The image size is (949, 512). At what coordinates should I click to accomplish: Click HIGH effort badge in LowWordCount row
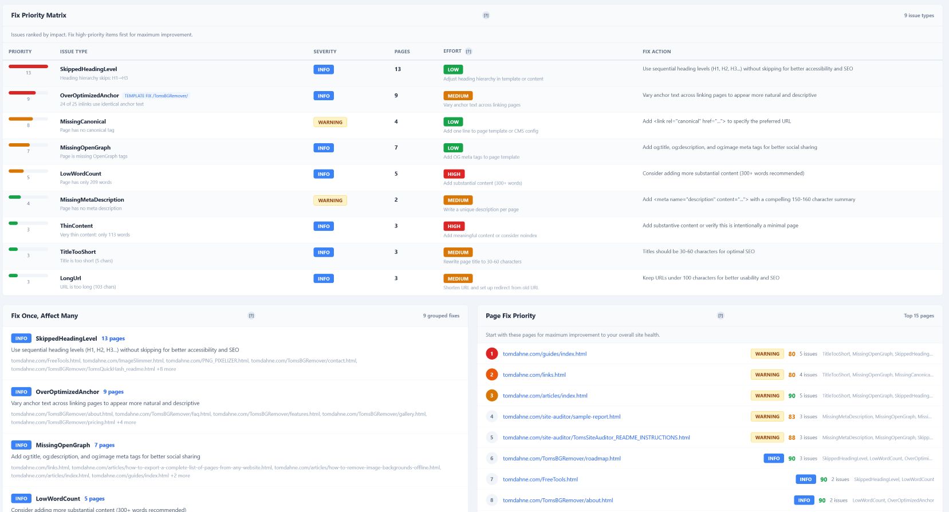coord(454,174)
